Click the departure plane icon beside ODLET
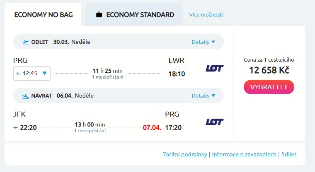 coord(26,42)
